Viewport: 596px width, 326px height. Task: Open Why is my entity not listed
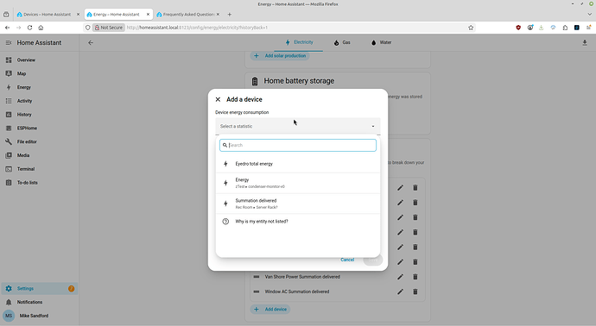(298, 222)
